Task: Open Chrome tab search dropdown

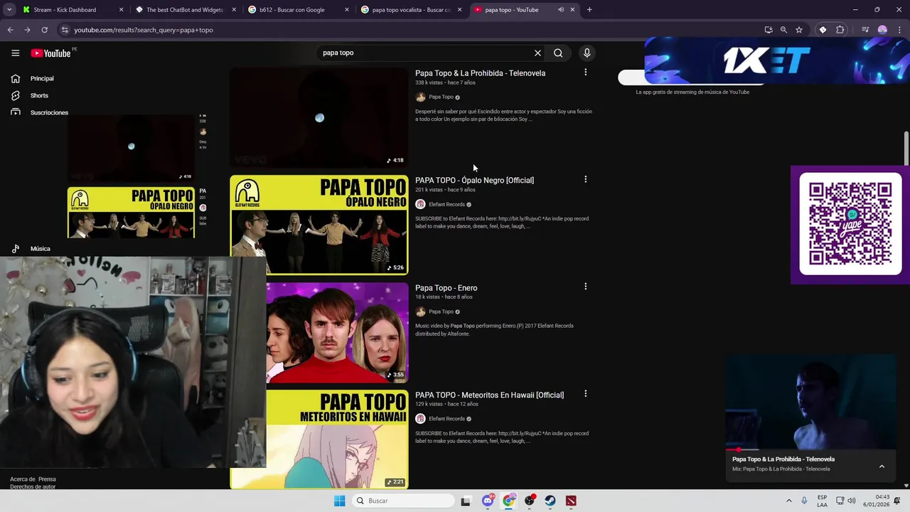Action: point(9,10)
